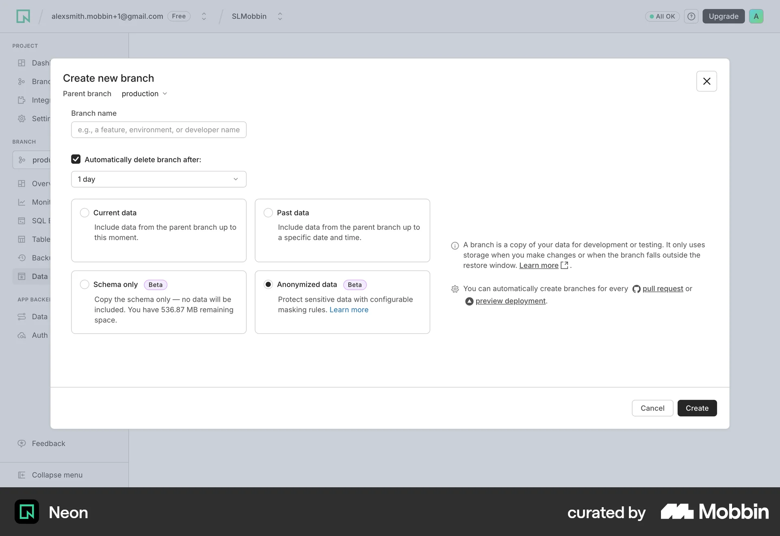
Task: Click the Create button
Action: coord(697,408)
